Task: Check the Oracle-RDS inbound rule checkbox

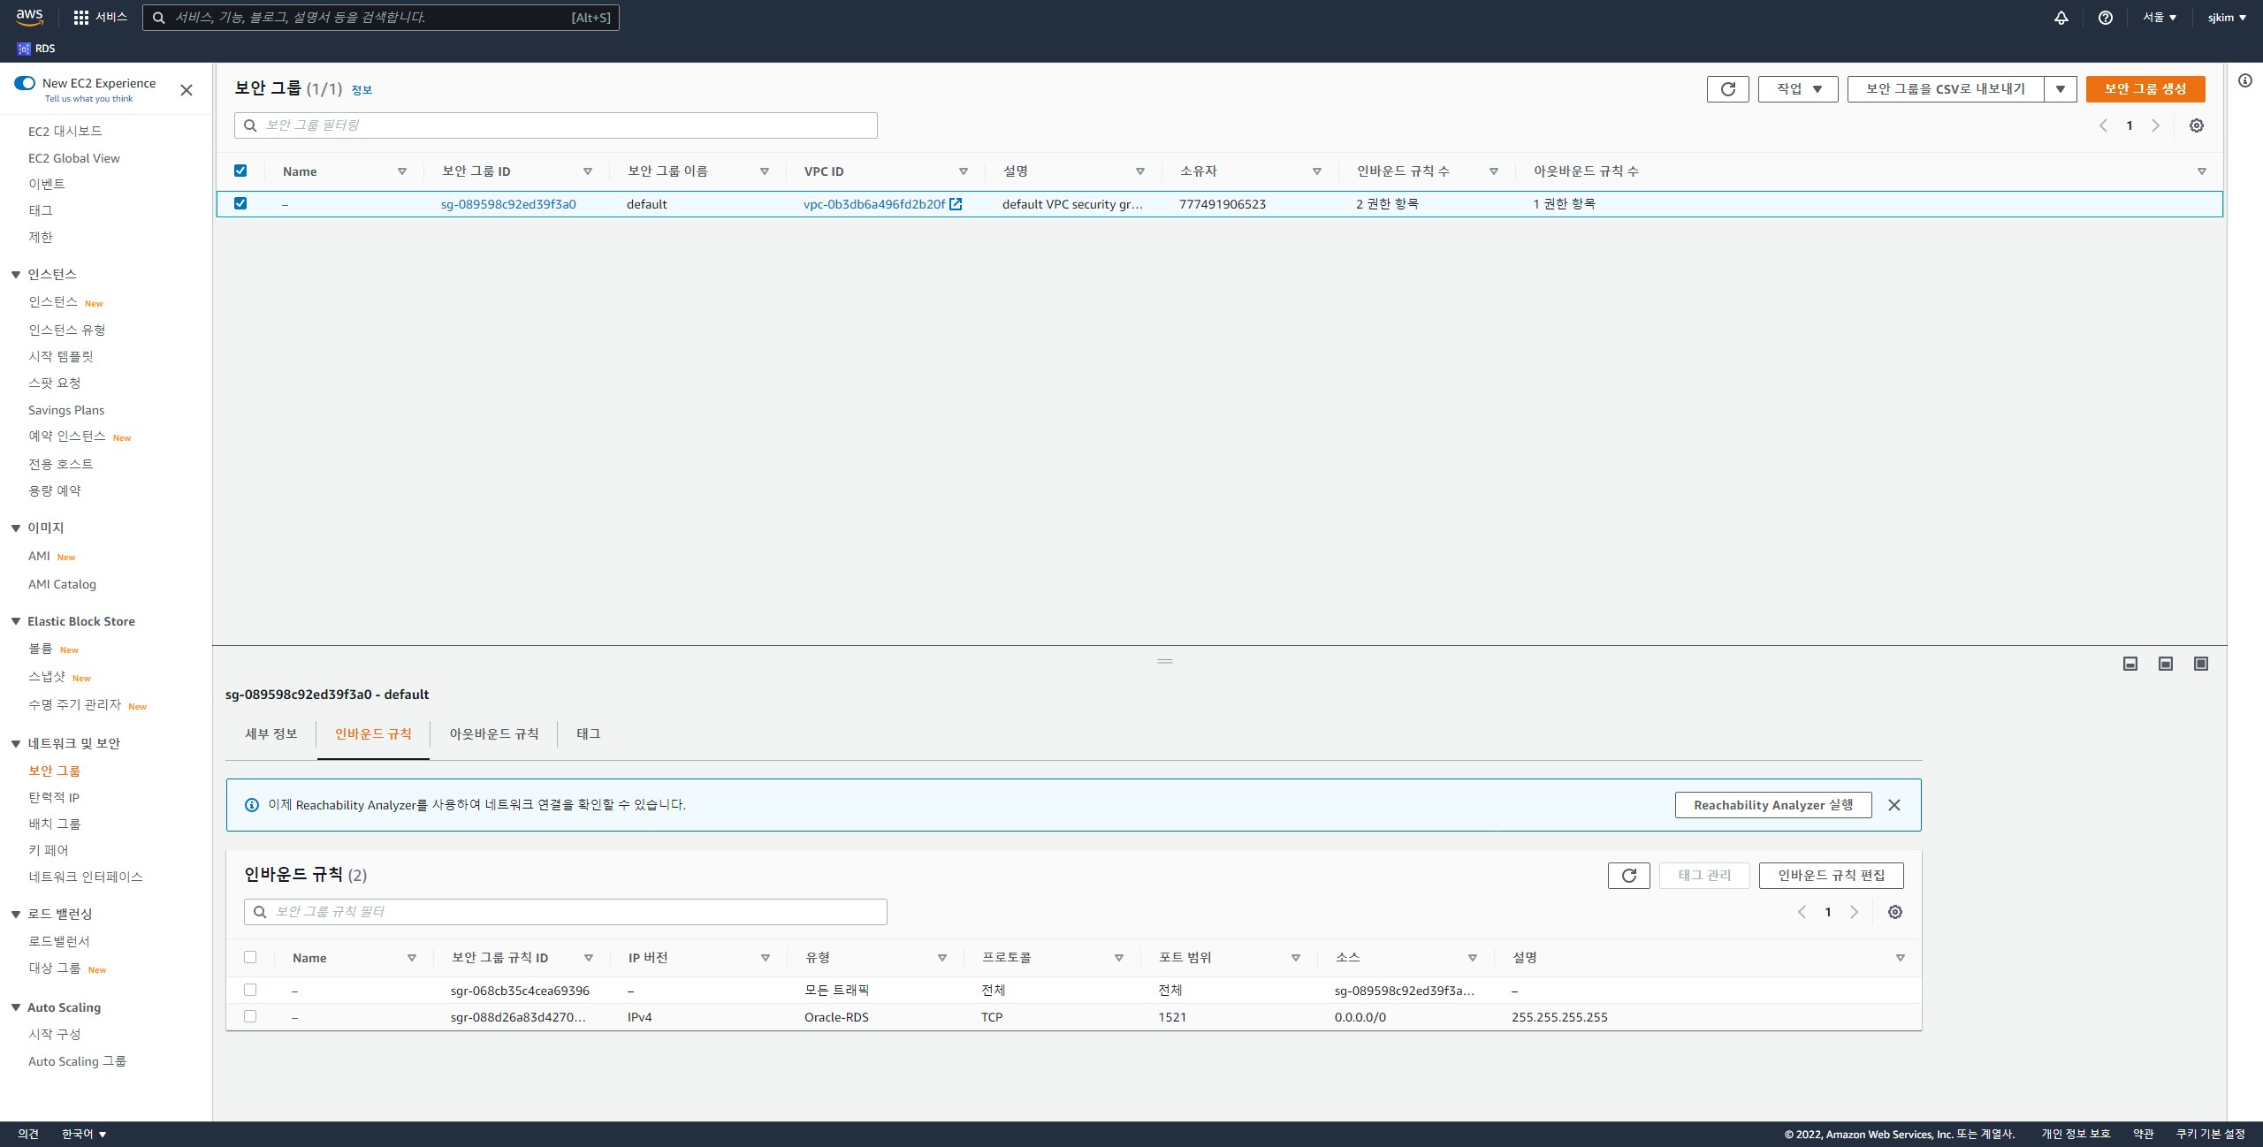Action: [250, 1016]
